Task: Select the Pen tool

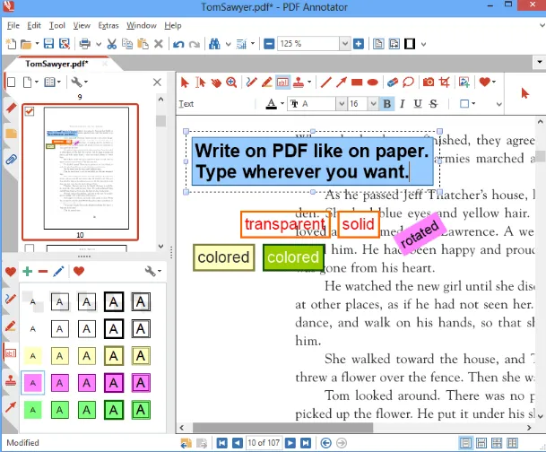Action: click(251, 83)
